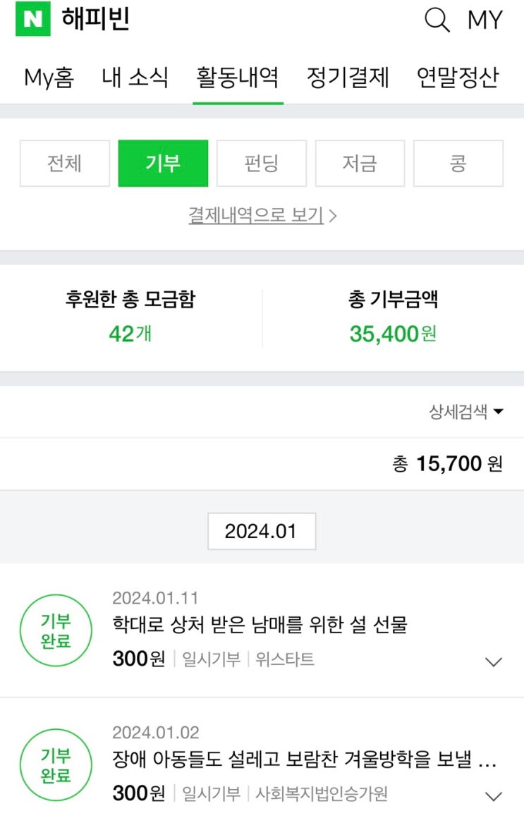Image resolution: width=524 pixels, height=830 pixels.
Task: Expand the 2024.01.11 donation details chevron
Action: [x=494, y=661]
